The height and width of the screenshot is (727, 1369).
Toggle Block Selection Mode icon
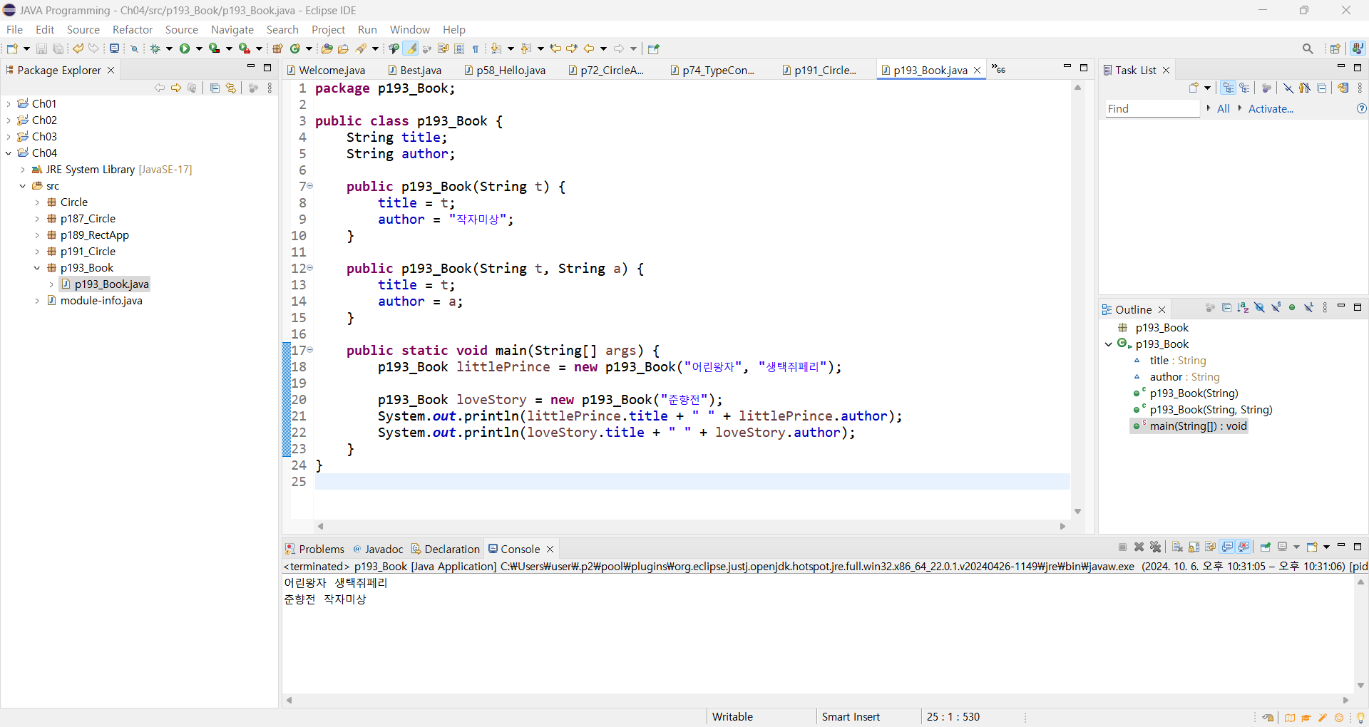[459, 48]
